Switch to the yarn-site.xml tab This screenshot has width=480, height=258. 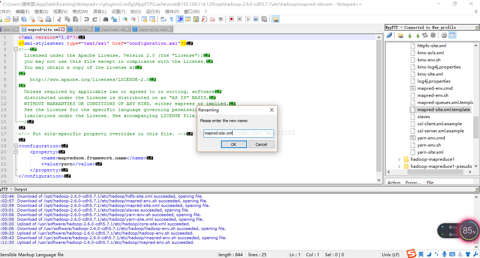click(x=152, y=29)
